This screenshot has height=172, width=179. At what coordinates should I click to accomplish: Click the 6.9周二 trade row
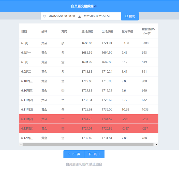(x=89, y=72)
